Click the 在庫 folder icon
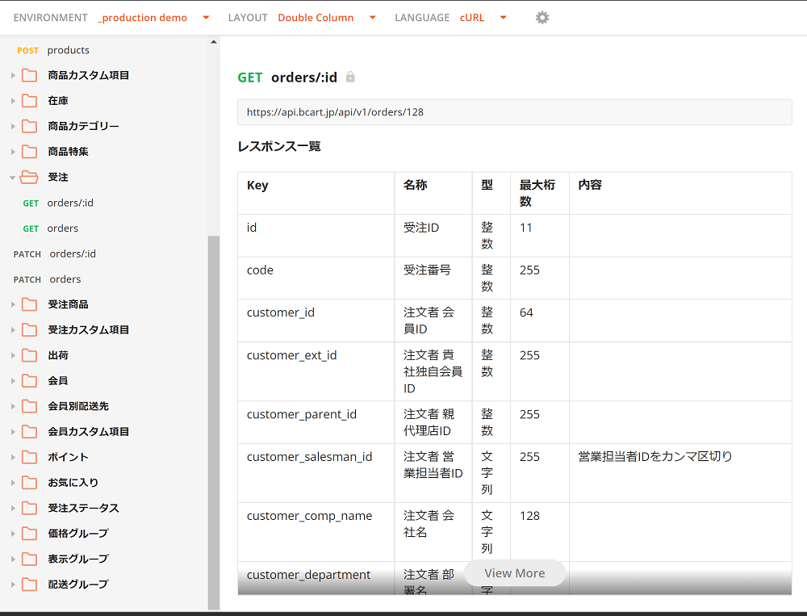807x616 pixels. point(29,100)
